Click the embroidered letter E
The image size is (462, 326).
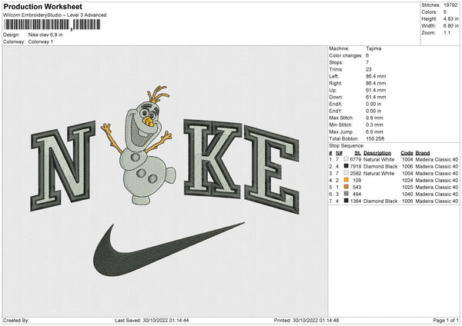click(272, 169)
